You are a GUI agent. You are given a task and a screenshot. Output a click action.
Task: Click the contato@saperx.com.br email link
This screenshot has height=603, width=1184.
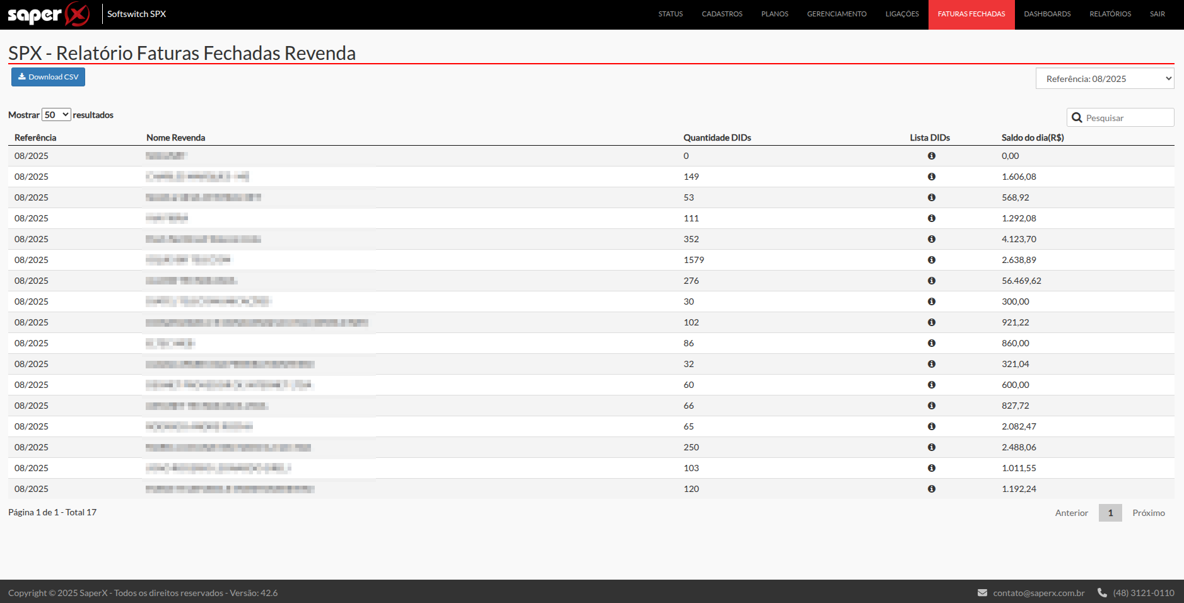[x=1039, y=593]
